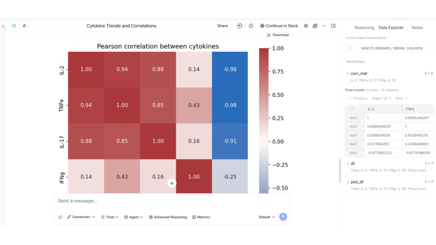Open the Connectors dropdown
The image size is (436, 245).
click(x=81, y=217)
